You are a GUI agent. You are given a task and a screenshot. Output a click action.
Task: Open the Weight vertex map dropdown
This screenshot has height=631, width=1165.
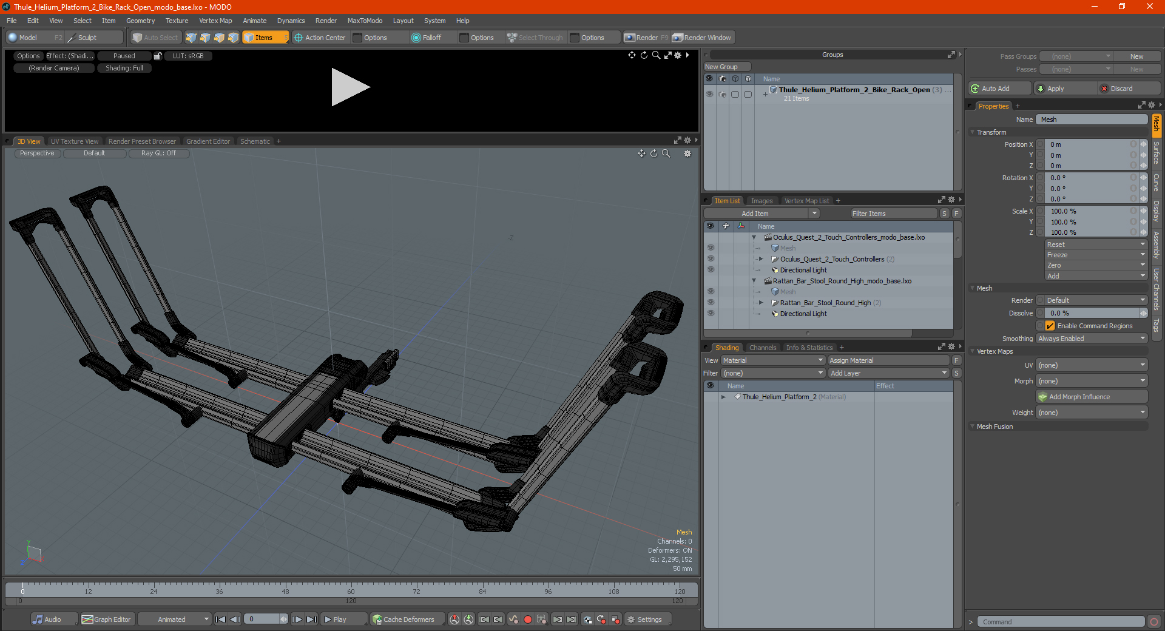click(x=1092, y=413)
